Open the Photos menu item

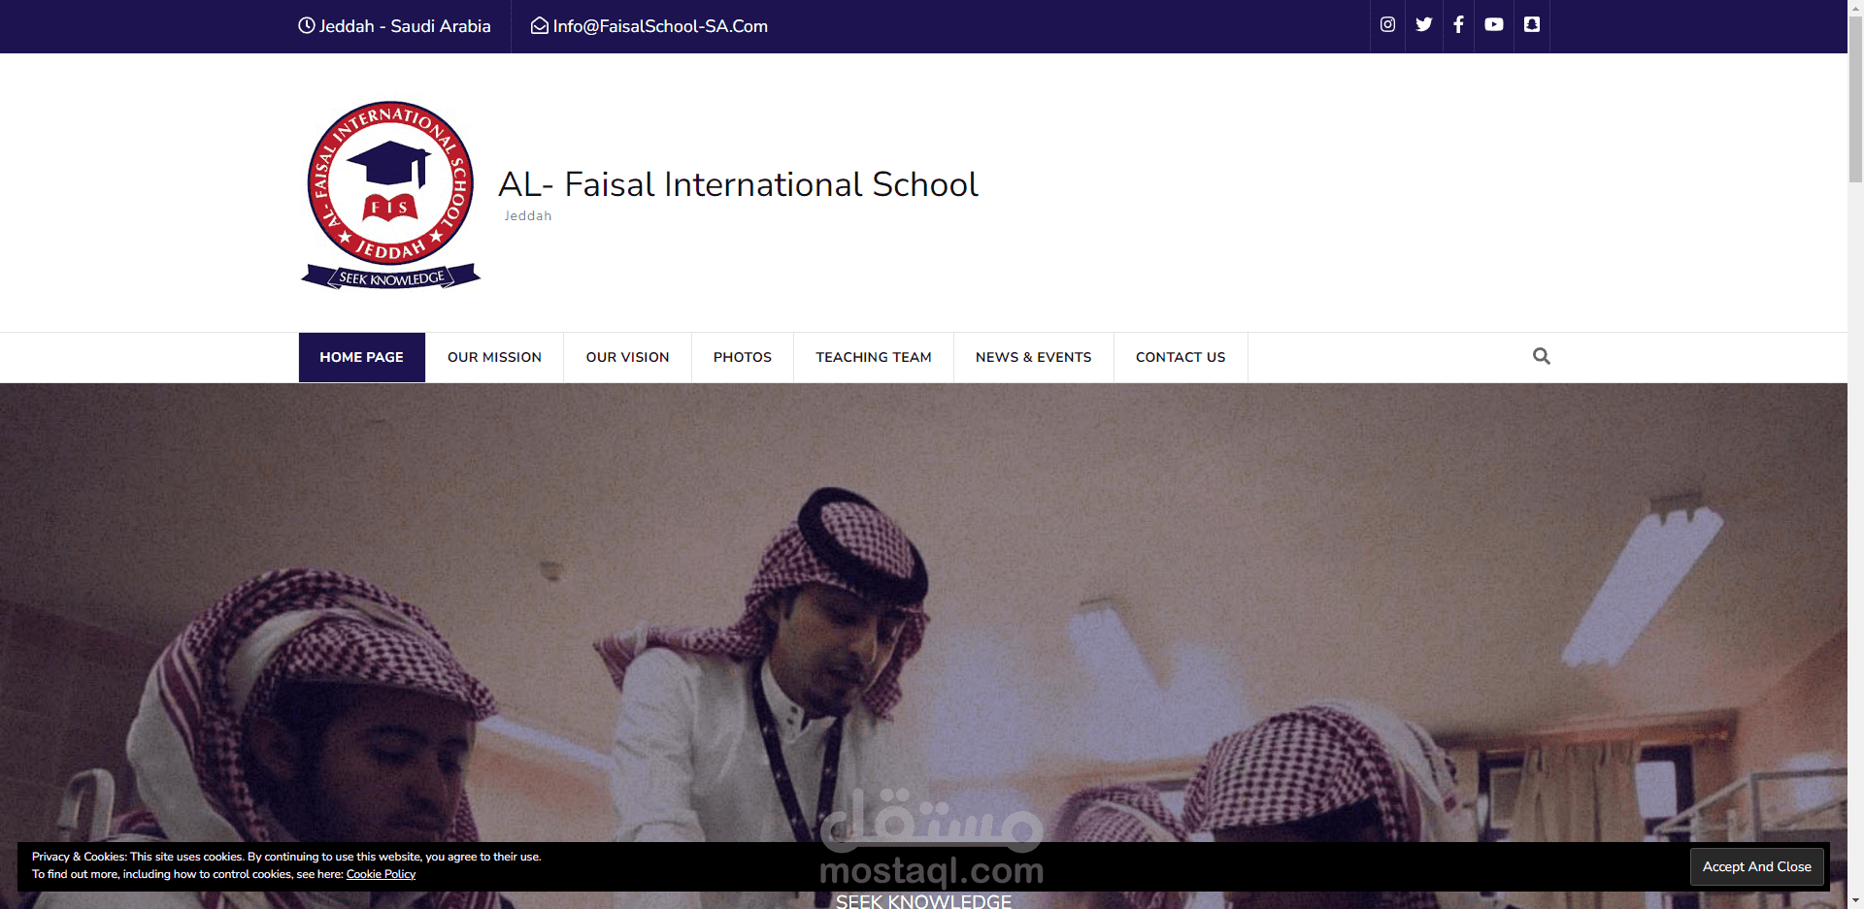pyautogui.click(x=743, y=357)
